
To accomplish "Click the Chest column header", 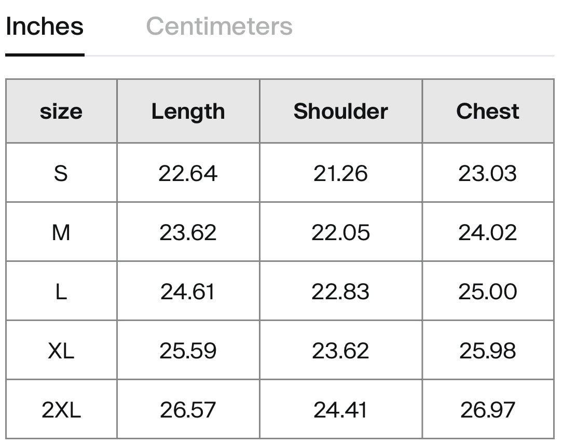I will click(x=488, y=111).
